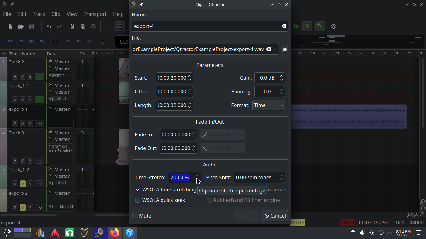Click the Cut clipboard icon
The width and height of the screenshot is (426, 239).
(x=72, y=26)
